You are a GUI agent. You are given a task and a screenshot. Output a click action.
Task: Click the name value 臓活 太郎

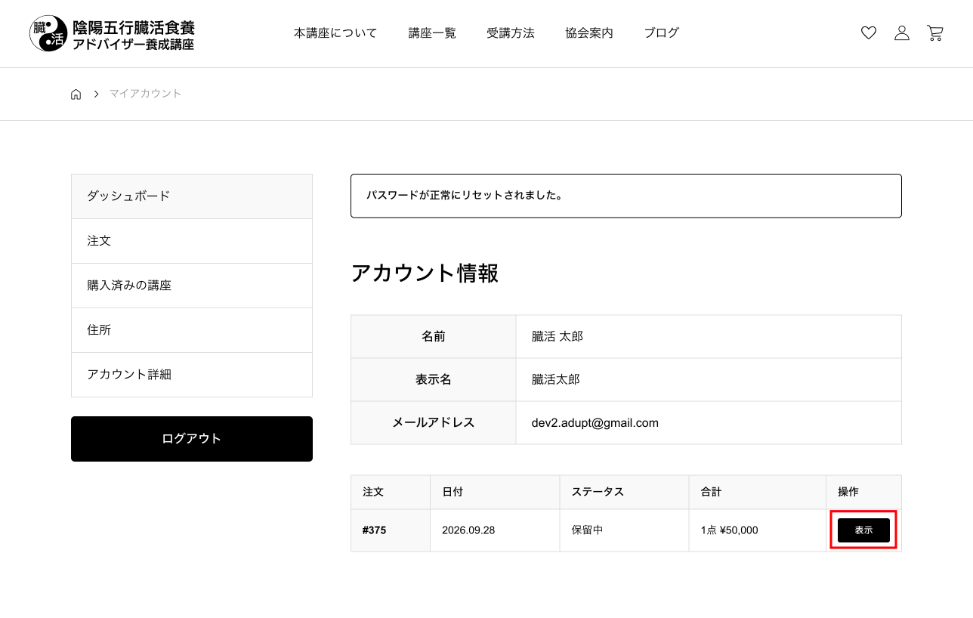point(558,337)
